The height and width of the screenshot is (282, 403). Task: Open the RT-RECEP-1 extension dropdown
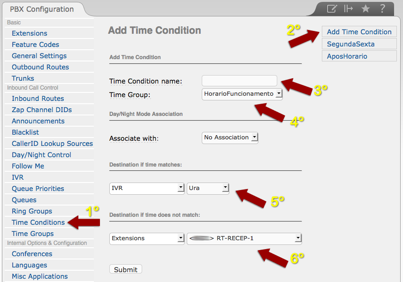point(244,238)
